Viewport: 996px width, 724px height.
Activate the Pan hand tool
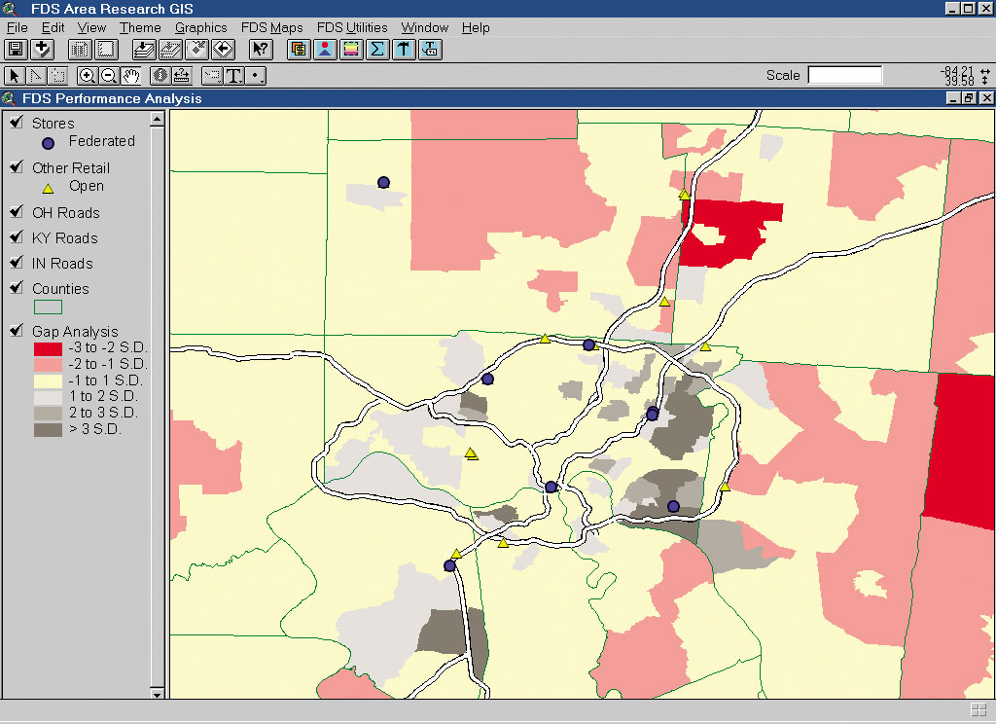click(130, 75)
